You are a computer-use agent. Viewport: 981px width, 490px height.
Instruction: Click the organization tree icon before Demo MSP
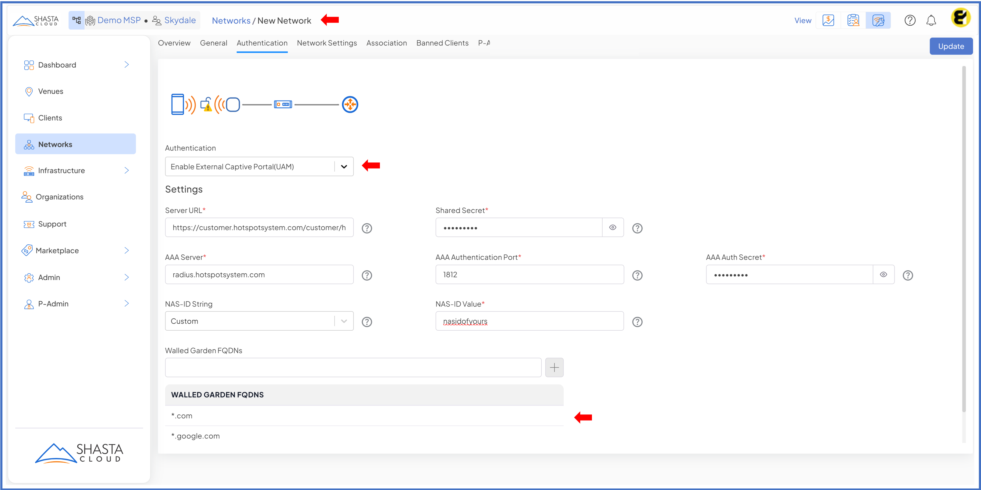(76, 20)
